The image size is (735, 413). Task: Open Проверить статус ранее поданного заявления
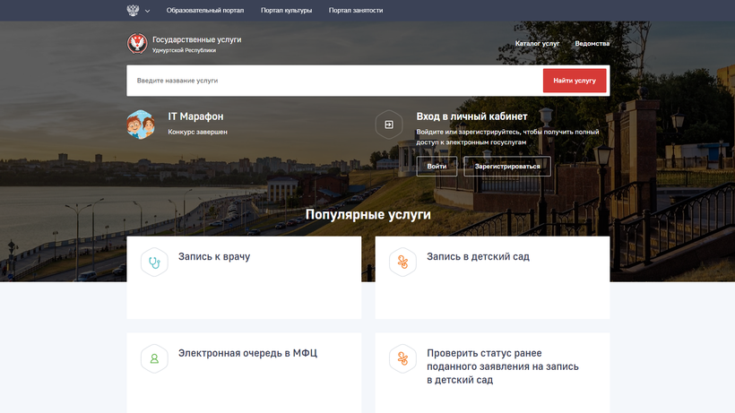point(503,366)
